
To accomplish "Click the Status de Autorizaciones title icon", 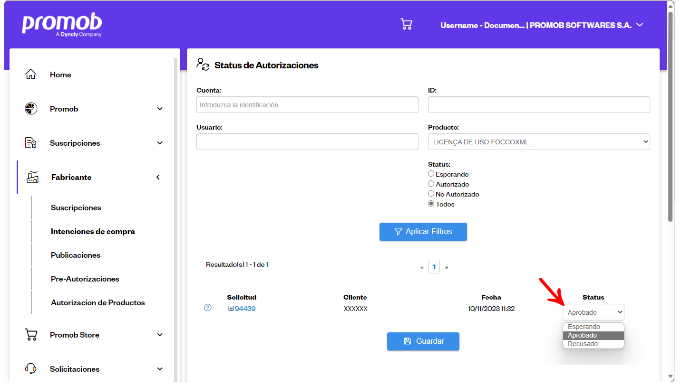I will [203, 65].
